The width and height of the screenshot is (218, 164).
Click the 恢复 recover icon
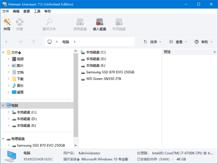(19, 24)
